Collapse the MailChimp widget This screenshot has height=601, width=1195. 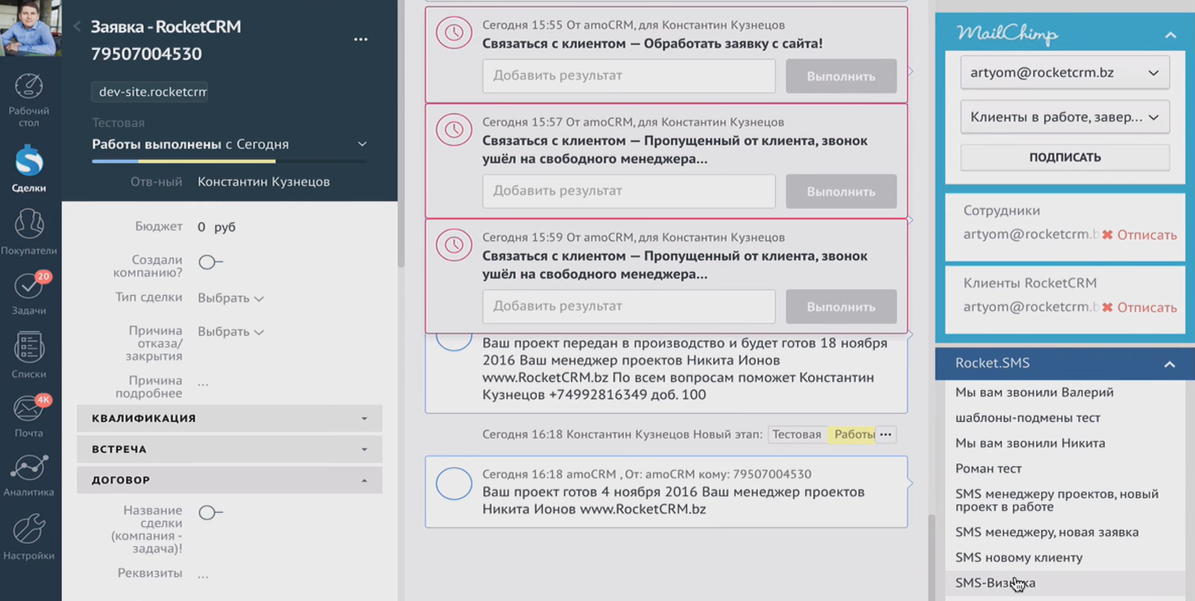(1170, 35)
